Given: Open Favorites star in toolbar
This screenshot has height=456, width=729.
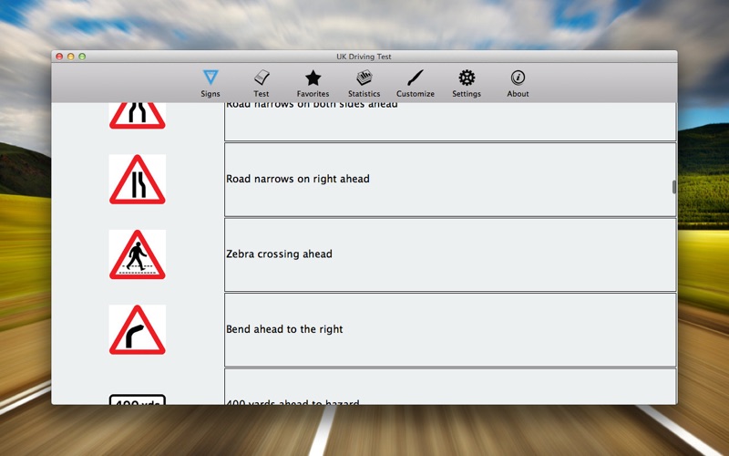Looking at the screenshot, I should 313,83.
